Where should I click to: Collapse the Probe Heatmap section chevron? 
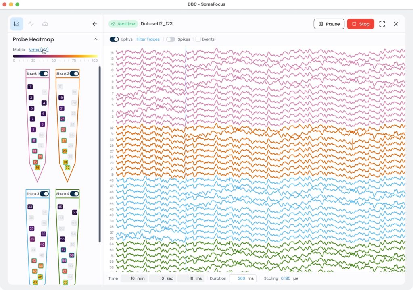(x=96, y=39)
